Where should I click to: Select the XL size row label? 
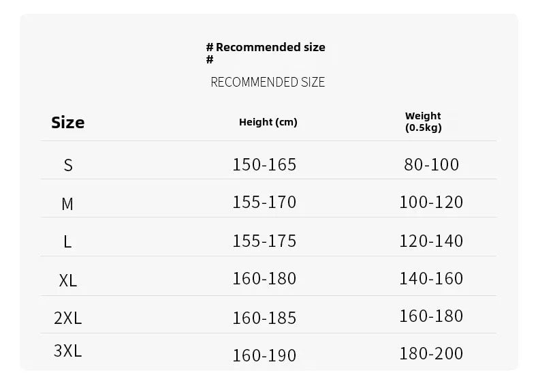click(68, 280)
